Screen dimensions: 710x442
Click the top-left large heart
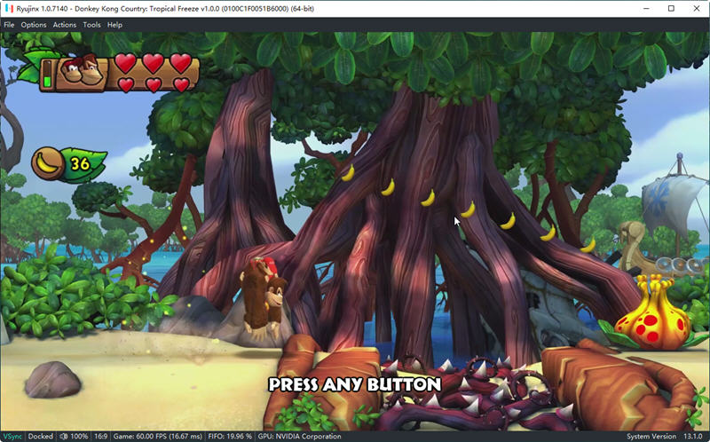click(x=125, y=62)
